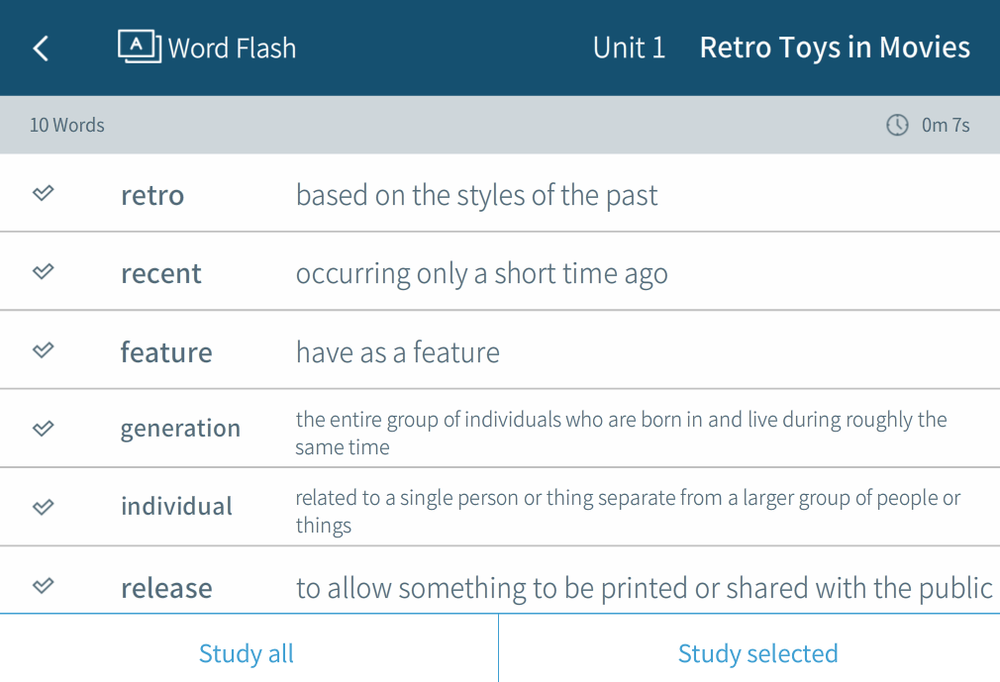Screen dimensions: 1000x682
Task: Click the clock timer icon
Action: (x=897, y=125)
